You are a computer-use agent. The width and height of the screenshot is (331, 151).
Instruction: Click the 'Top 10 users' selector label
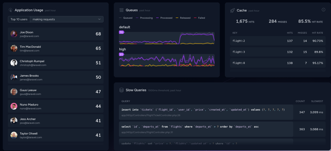(19, 19)
